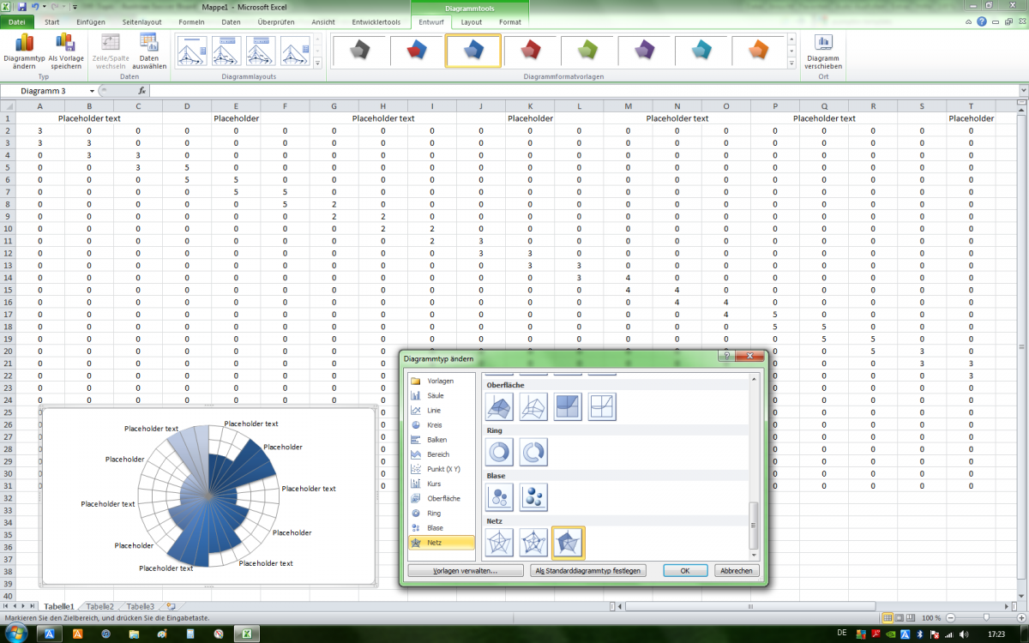Choose the plain radar Netz chart subtype
The width and height of the screenshot is (1029, 643).
pyautogui.click(x=499, y=542)
